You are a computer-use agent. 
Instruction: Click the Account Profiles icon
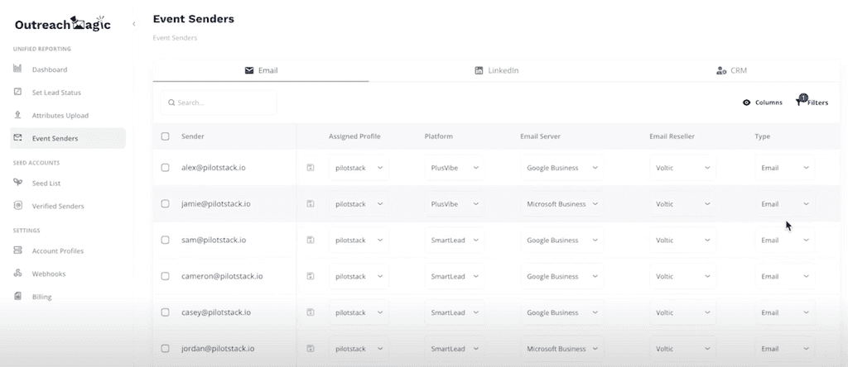(x=17, y=250)
